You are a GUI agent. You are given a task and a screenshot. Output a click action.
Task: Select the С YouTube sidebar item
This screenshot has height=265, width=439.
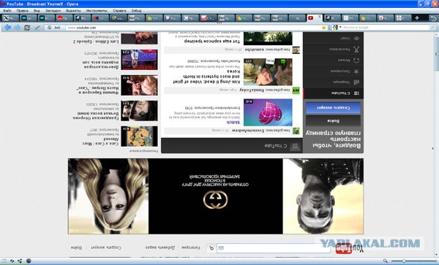tap(334, 93)
